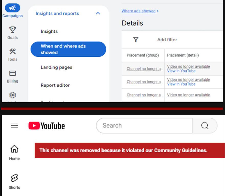Click Add filter field

(167, 40)
